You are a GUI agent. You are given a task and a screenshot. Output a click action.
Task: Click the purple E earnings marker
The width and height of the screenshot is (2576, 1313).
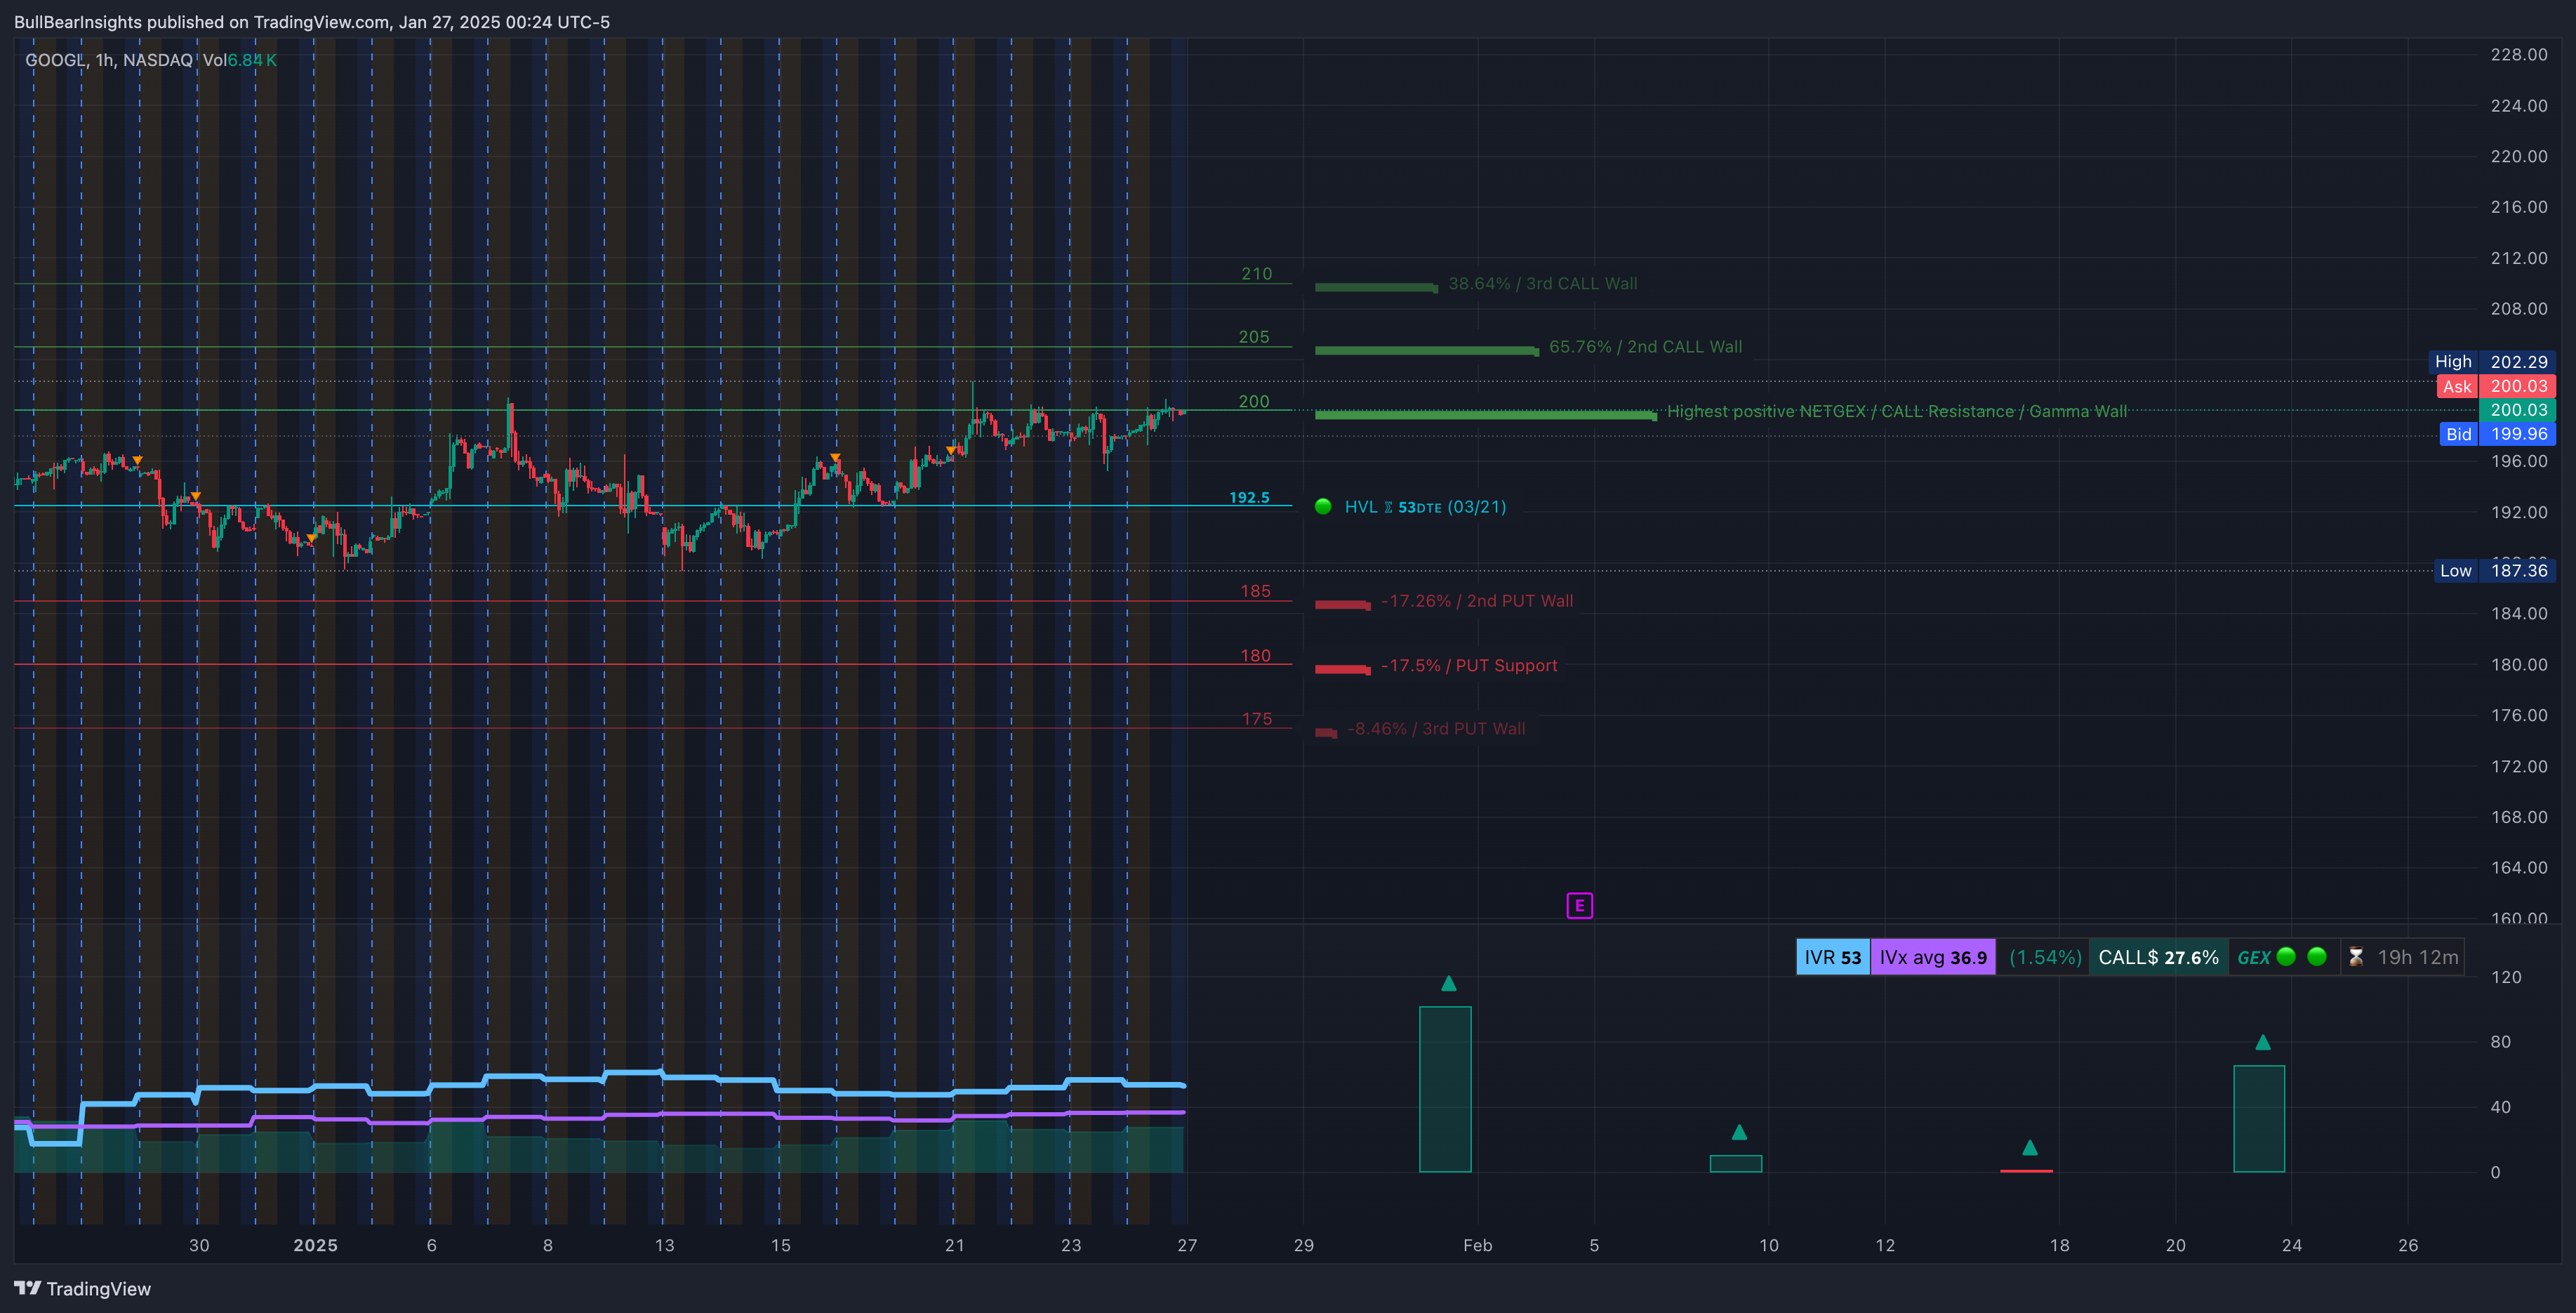click(x=1579, y=906)
